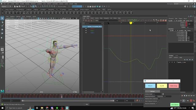
Task: Open the Workspace dropdown at top right
Action: point(183,4)
